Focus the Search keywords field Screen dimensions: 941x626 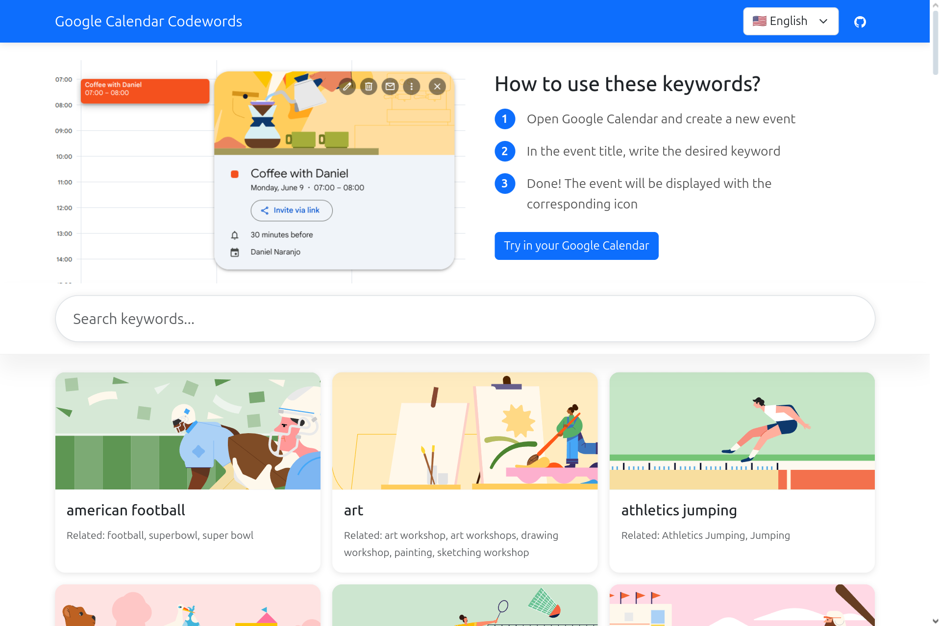pyautogui.click(x=465, y=319)
